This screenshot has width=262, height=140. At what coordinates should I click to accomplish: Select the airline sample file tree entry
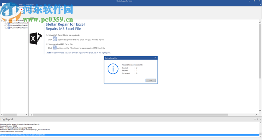point(19,23)
